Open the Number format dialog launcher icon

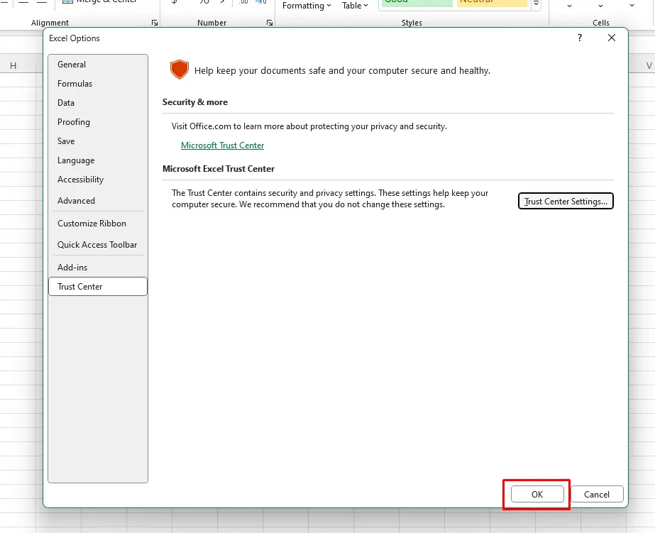pyautogui.click(x=270, y=23)
